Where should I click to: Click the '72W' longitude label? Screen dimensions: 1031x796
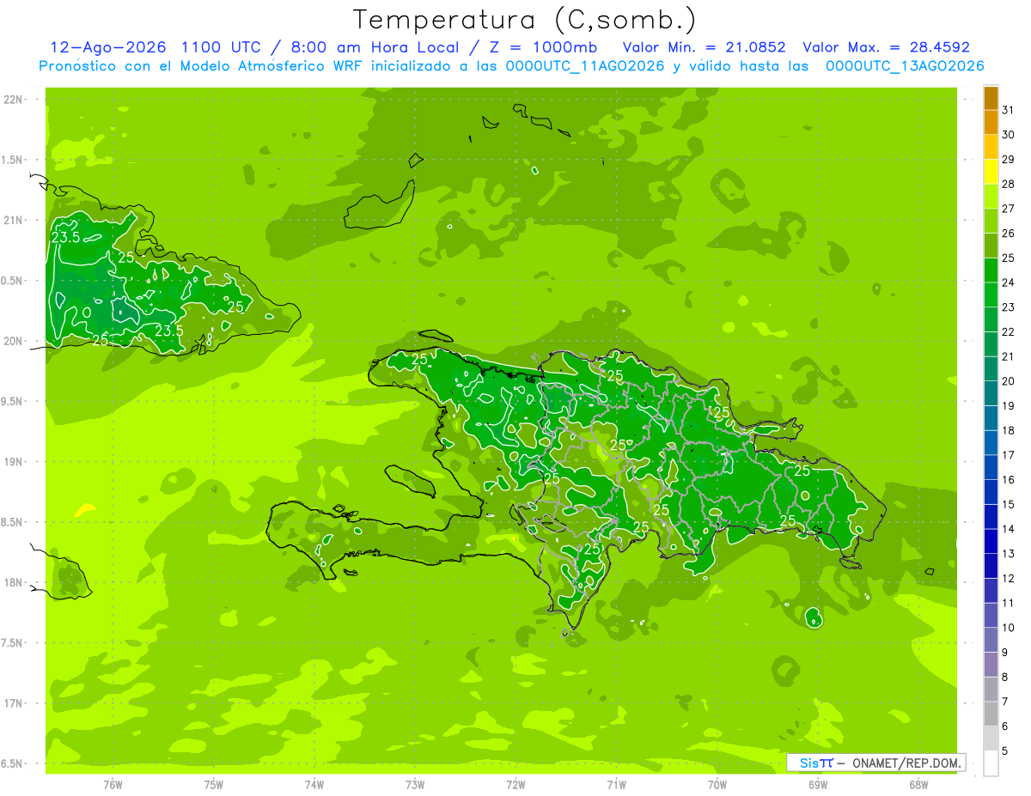[x=515, y=785]
